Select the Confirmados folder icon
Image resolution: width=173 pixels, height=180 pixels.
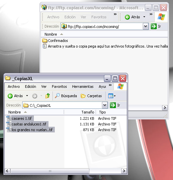[44, 41]
